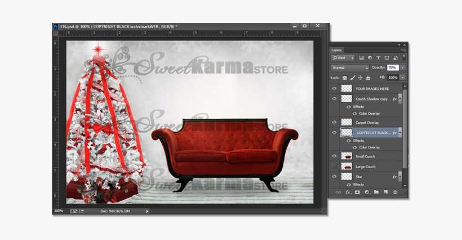The width and height of the screenshot is (462, 240).
Task: Show the Large Couch layer
Action: point(334,166)
